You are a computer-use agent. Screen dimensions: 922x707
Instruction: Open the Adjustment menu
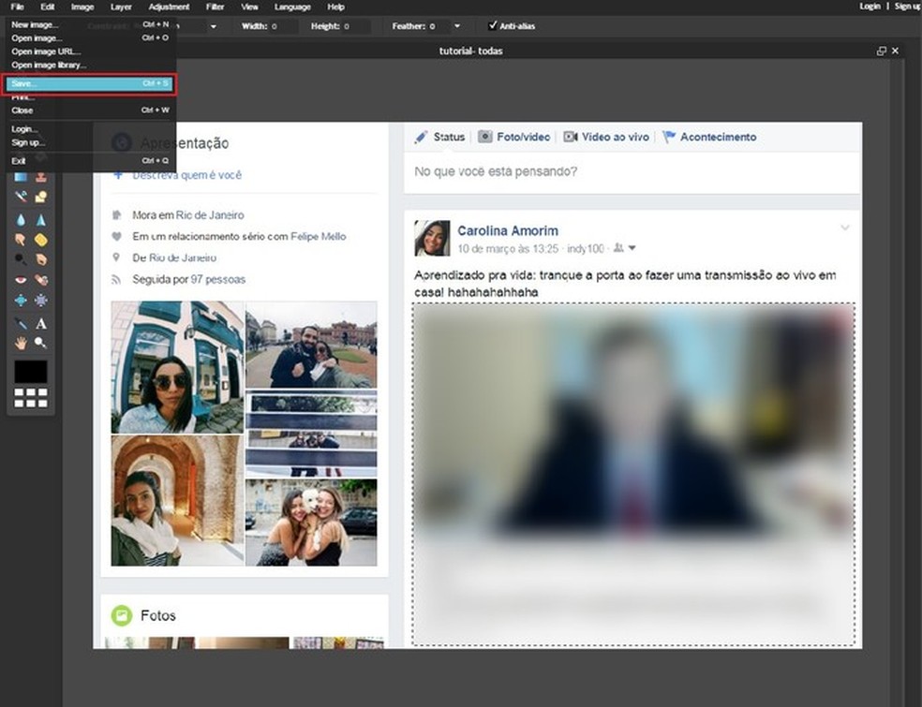(x=168, y=7)
